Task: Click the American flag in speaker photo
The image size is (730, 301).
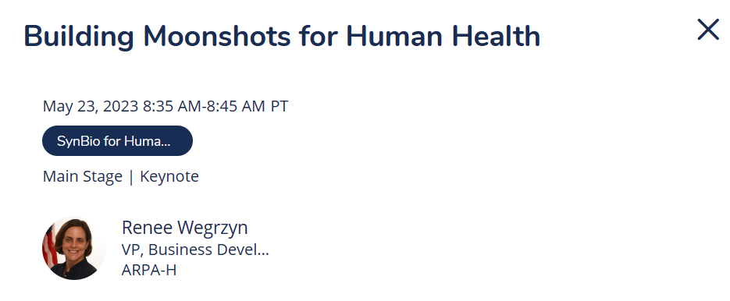Action: (49, 246)
